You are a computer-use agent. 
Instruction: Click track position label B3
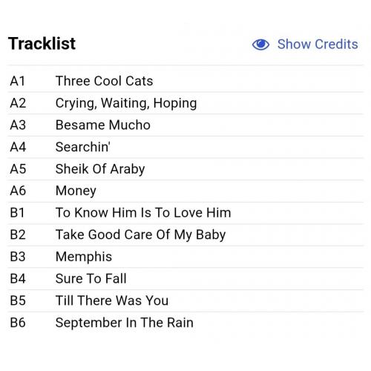(x=18, y=257)
